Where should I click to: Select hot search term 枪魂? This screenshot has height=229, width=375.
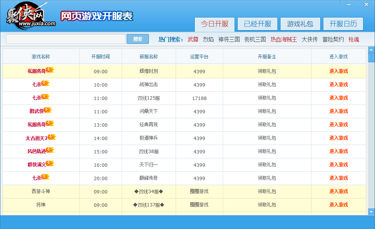point(354,39)
